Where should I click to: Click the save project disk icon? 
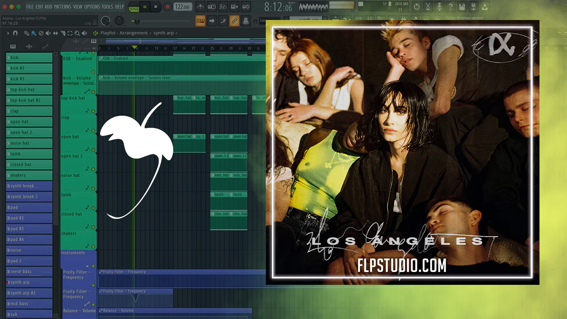coord(462,7)
